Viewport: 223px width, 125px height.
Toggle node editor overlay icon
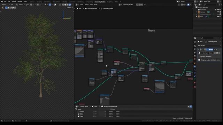(x=189, y=5)
